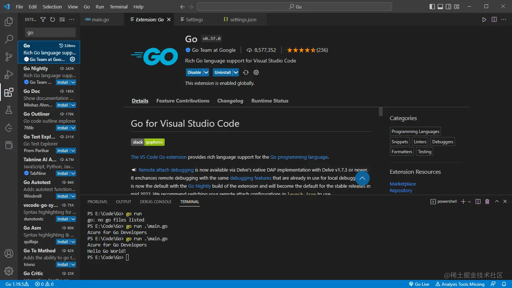Open the Selection menu
This screenshot has width=512, height=288.
tap(52, 7)
